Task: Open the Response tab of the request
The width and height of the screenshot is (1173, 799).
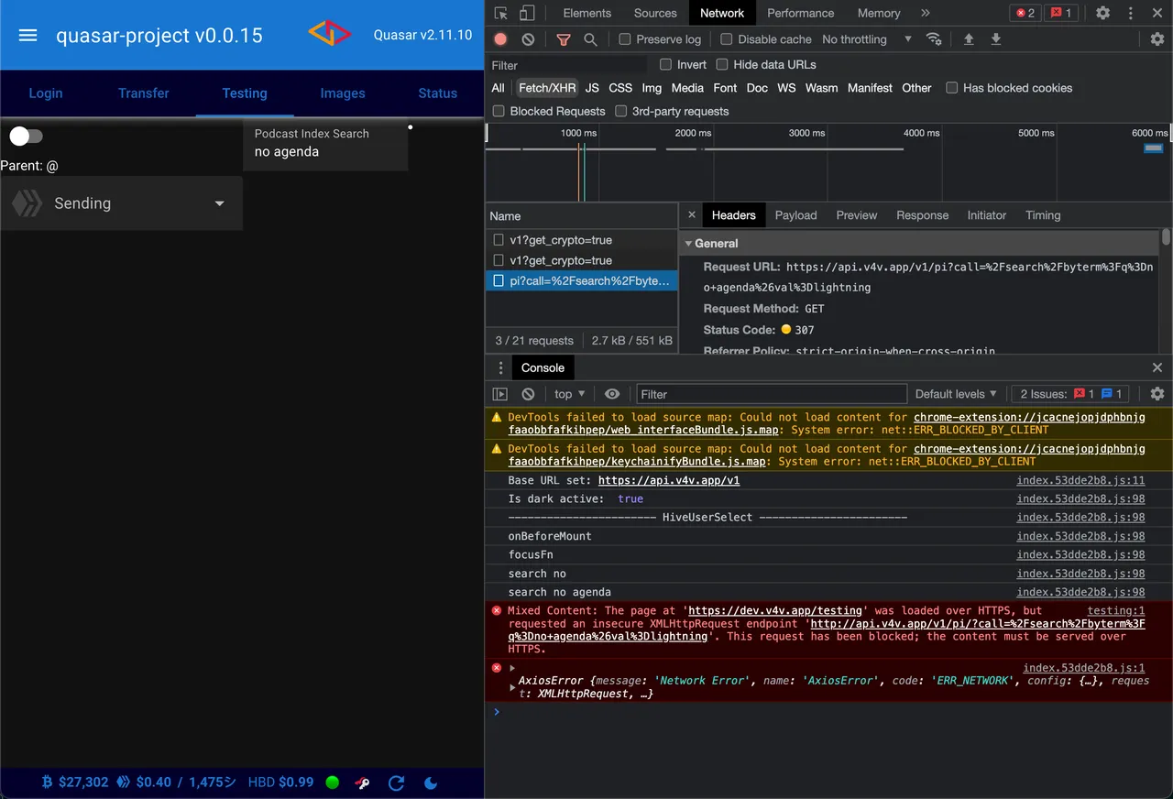Action: pyautogui.click(x=922, y=215)
